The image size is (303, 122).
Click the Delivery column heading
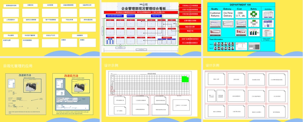[x=227, y=9]
